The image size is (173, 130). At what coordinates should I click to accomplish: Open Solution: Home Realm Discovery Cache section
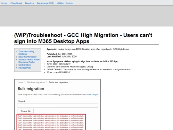tap(29, 61)
